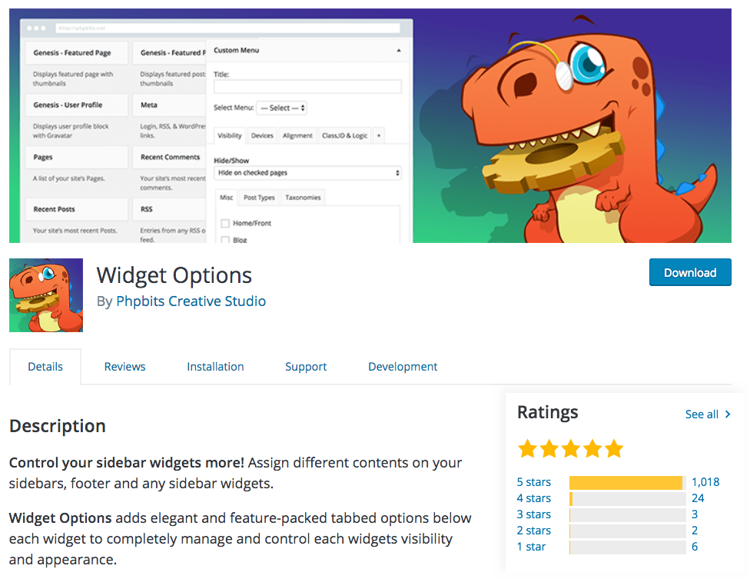This screenshot has width=750, height=579.
Task: Open the Select Menu dropdown
Action: click(x=280, y=108)
